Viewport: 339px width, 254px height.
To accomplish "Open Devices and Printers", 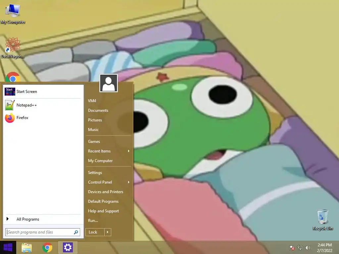I will click(x=106, y=192).
